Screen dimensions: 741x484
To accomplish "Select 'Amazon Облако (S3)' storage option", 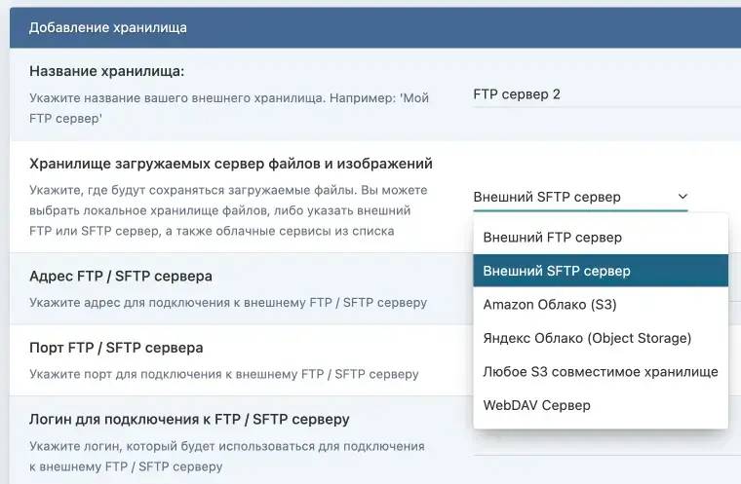I will pyautogui.click(x=550, y=305).
